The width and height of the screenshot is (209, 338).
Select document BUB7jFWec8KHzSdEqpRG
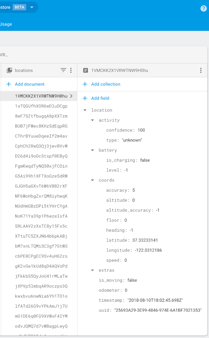click(41, 126)
